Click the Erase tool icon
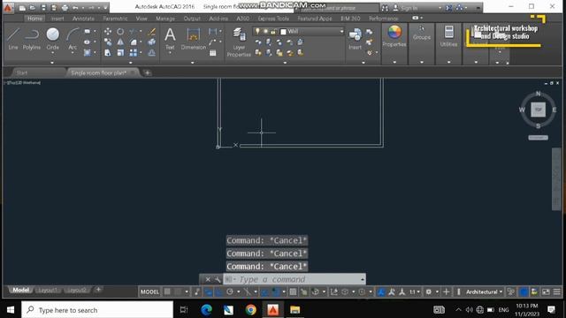566x318 pixels. click(152, 32)
